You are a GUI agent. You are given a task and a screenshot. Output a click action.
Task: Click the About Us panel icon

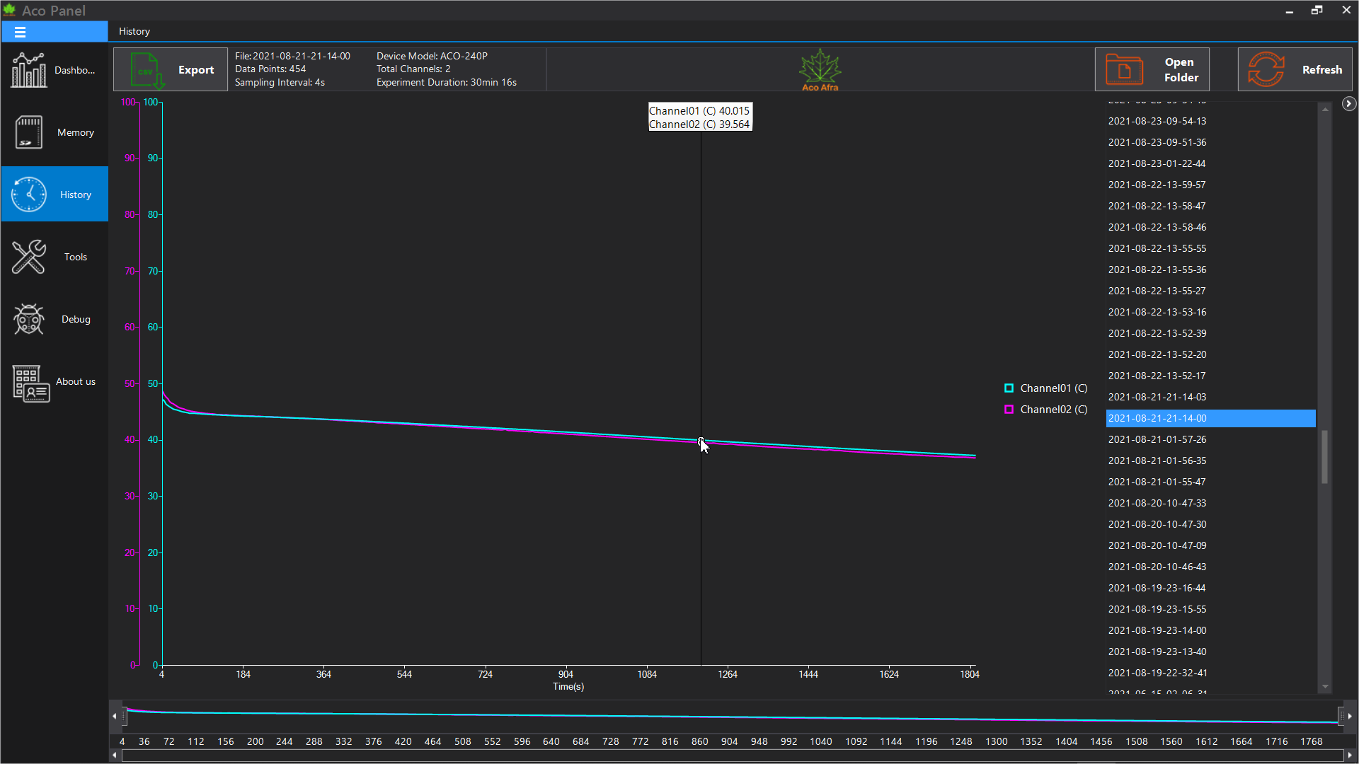(x=28, y=381)
